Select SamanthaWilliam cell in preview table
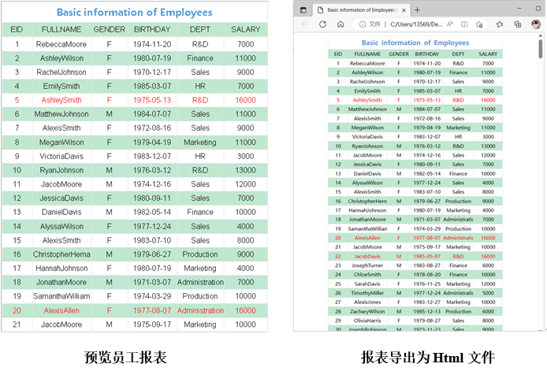This screenshot has height=371, width=547. (x=61, y=296)
